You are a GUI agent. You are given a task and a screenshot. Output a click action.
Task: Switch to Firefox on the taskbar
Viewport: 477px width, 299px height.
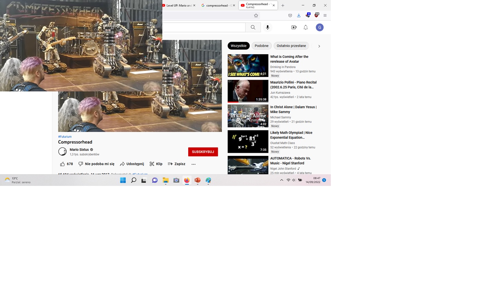(x=187, y=180)
